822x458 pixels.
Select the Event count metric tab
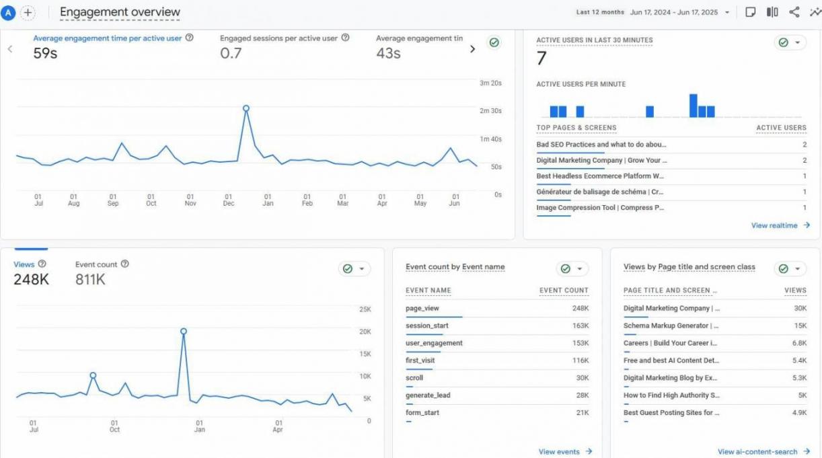coord(96,265)
